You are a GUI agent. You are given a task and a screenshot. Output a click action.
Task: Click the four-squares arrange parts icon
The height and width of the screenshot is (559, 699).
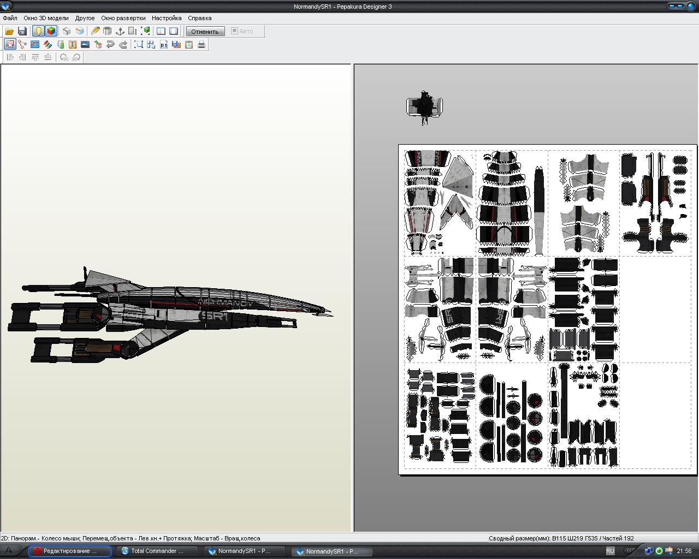pyautogui.click(x=151, y=44)
